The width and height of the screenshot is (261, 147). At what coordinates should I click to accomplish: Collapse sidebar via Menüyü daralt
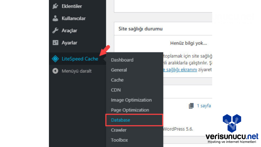[76, 71]
